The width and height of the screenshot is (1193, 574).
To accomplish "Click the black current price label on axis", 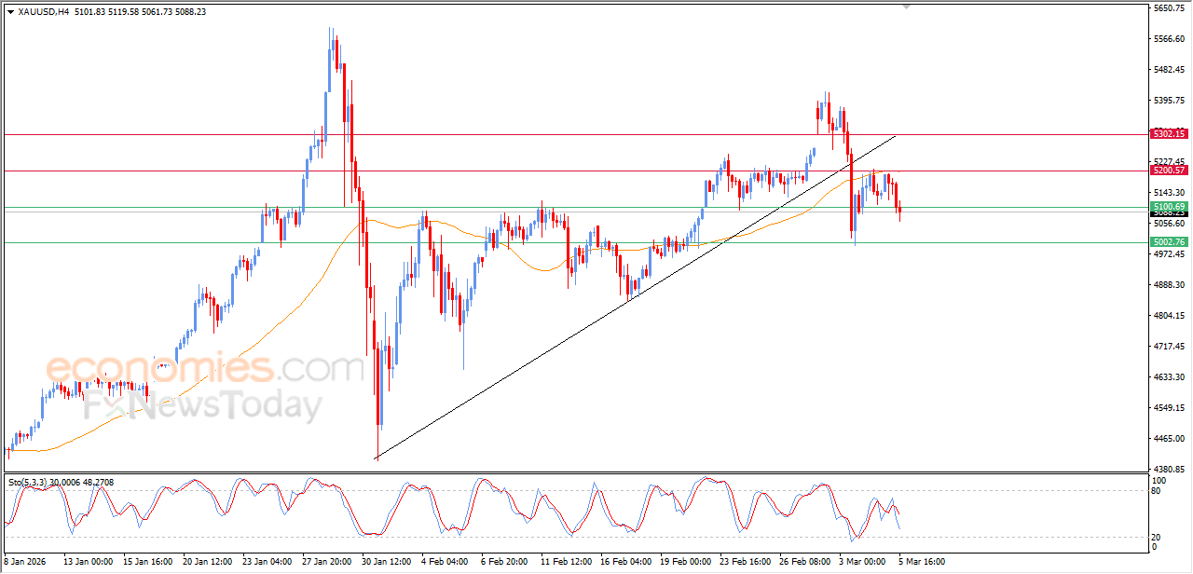I will tap(1169, 213).
